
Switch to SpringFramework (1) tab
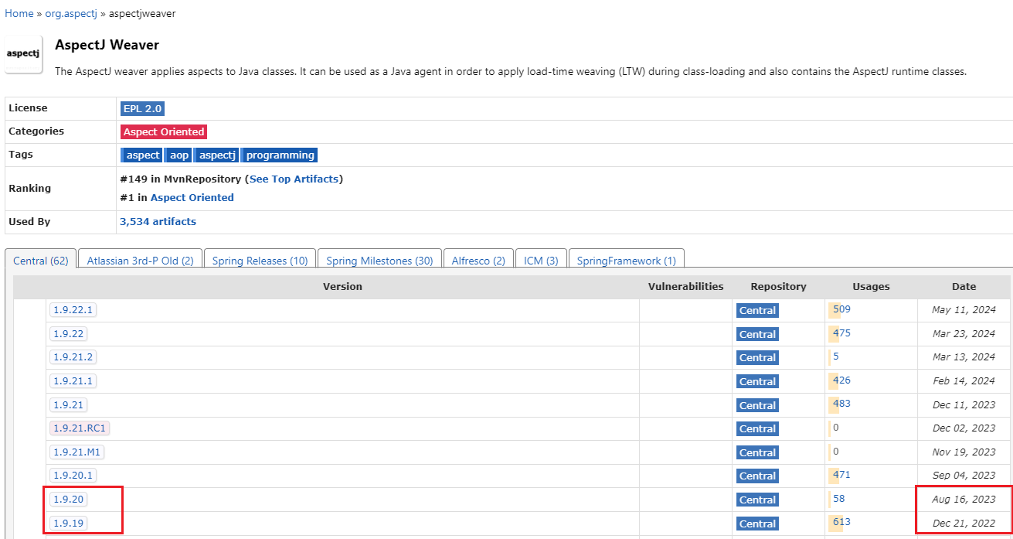[x=627, y=261]
